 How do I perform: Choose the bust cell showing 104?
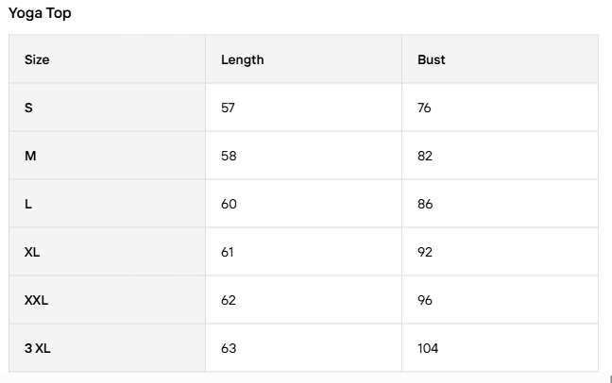[428, 348]
